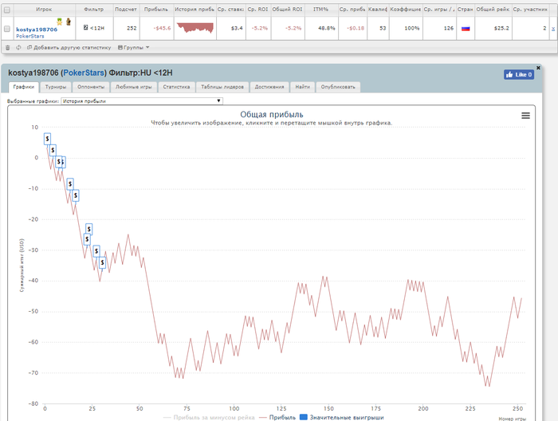Click the trash delete icon in stats toolbar
This screenshot has width=558, height=421.
point(7,47)
